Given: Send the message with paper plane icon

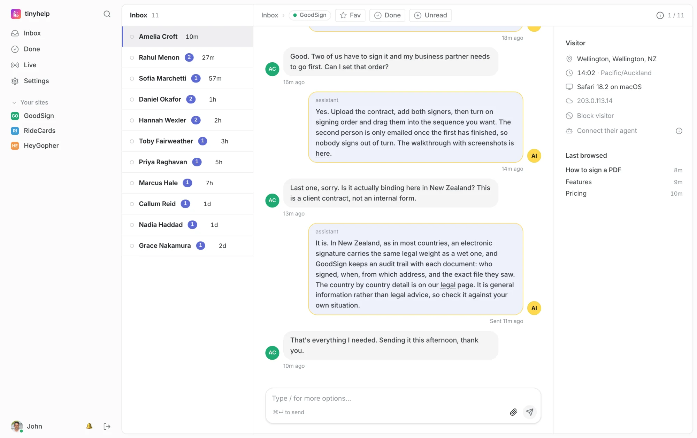Looking at the screenshot, I should point(530,412).
